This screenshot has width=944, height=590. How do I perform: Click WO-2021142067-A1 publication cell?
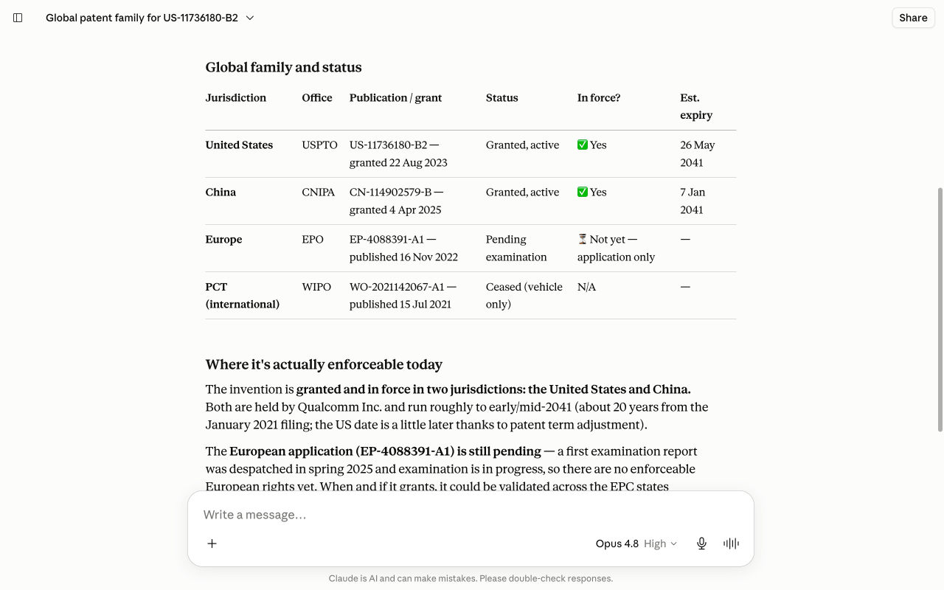403,296
